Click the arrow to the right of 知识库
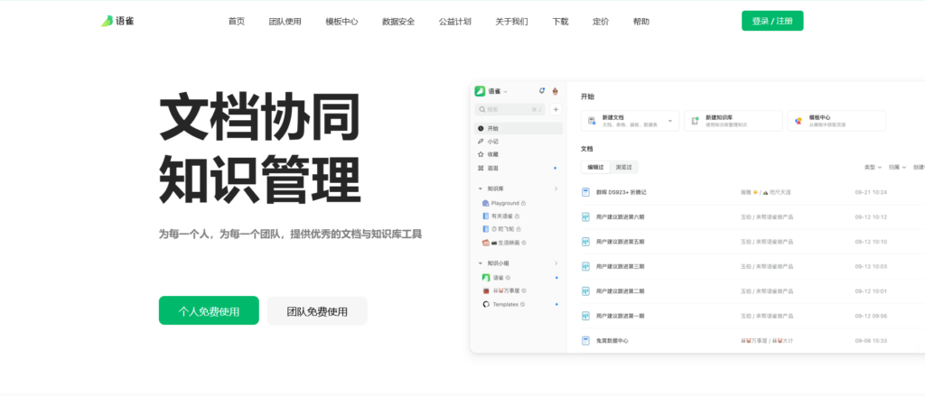925x396 pixels. 556,189
